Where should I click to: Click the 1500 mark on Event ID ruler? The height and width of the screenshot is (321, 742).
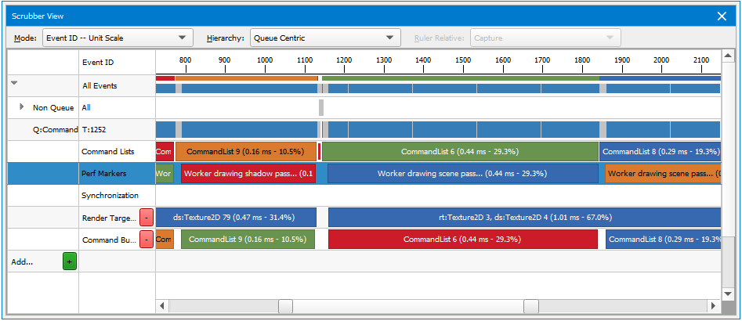463,61
